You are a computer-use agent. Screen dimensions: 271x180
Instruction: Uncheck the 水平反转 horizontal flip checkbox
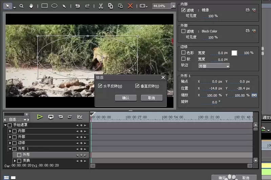pyautogui.click(x=100, y=86)
